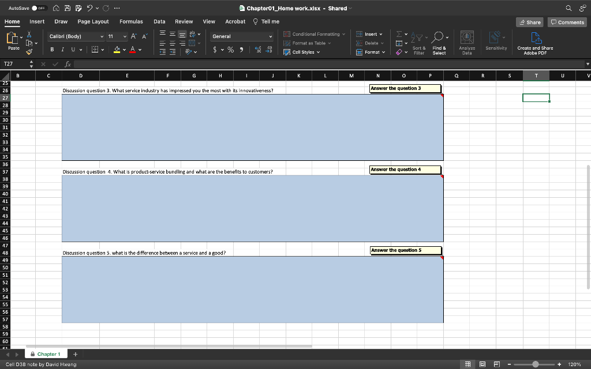Open the Insert ribbon tab
This screenshot has width=591, height=369.
point(37,21)
